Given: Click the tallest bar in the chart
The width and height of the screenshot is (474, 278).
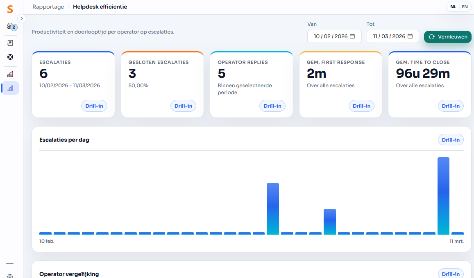Looking at the screenshot, I should (443, 196).
